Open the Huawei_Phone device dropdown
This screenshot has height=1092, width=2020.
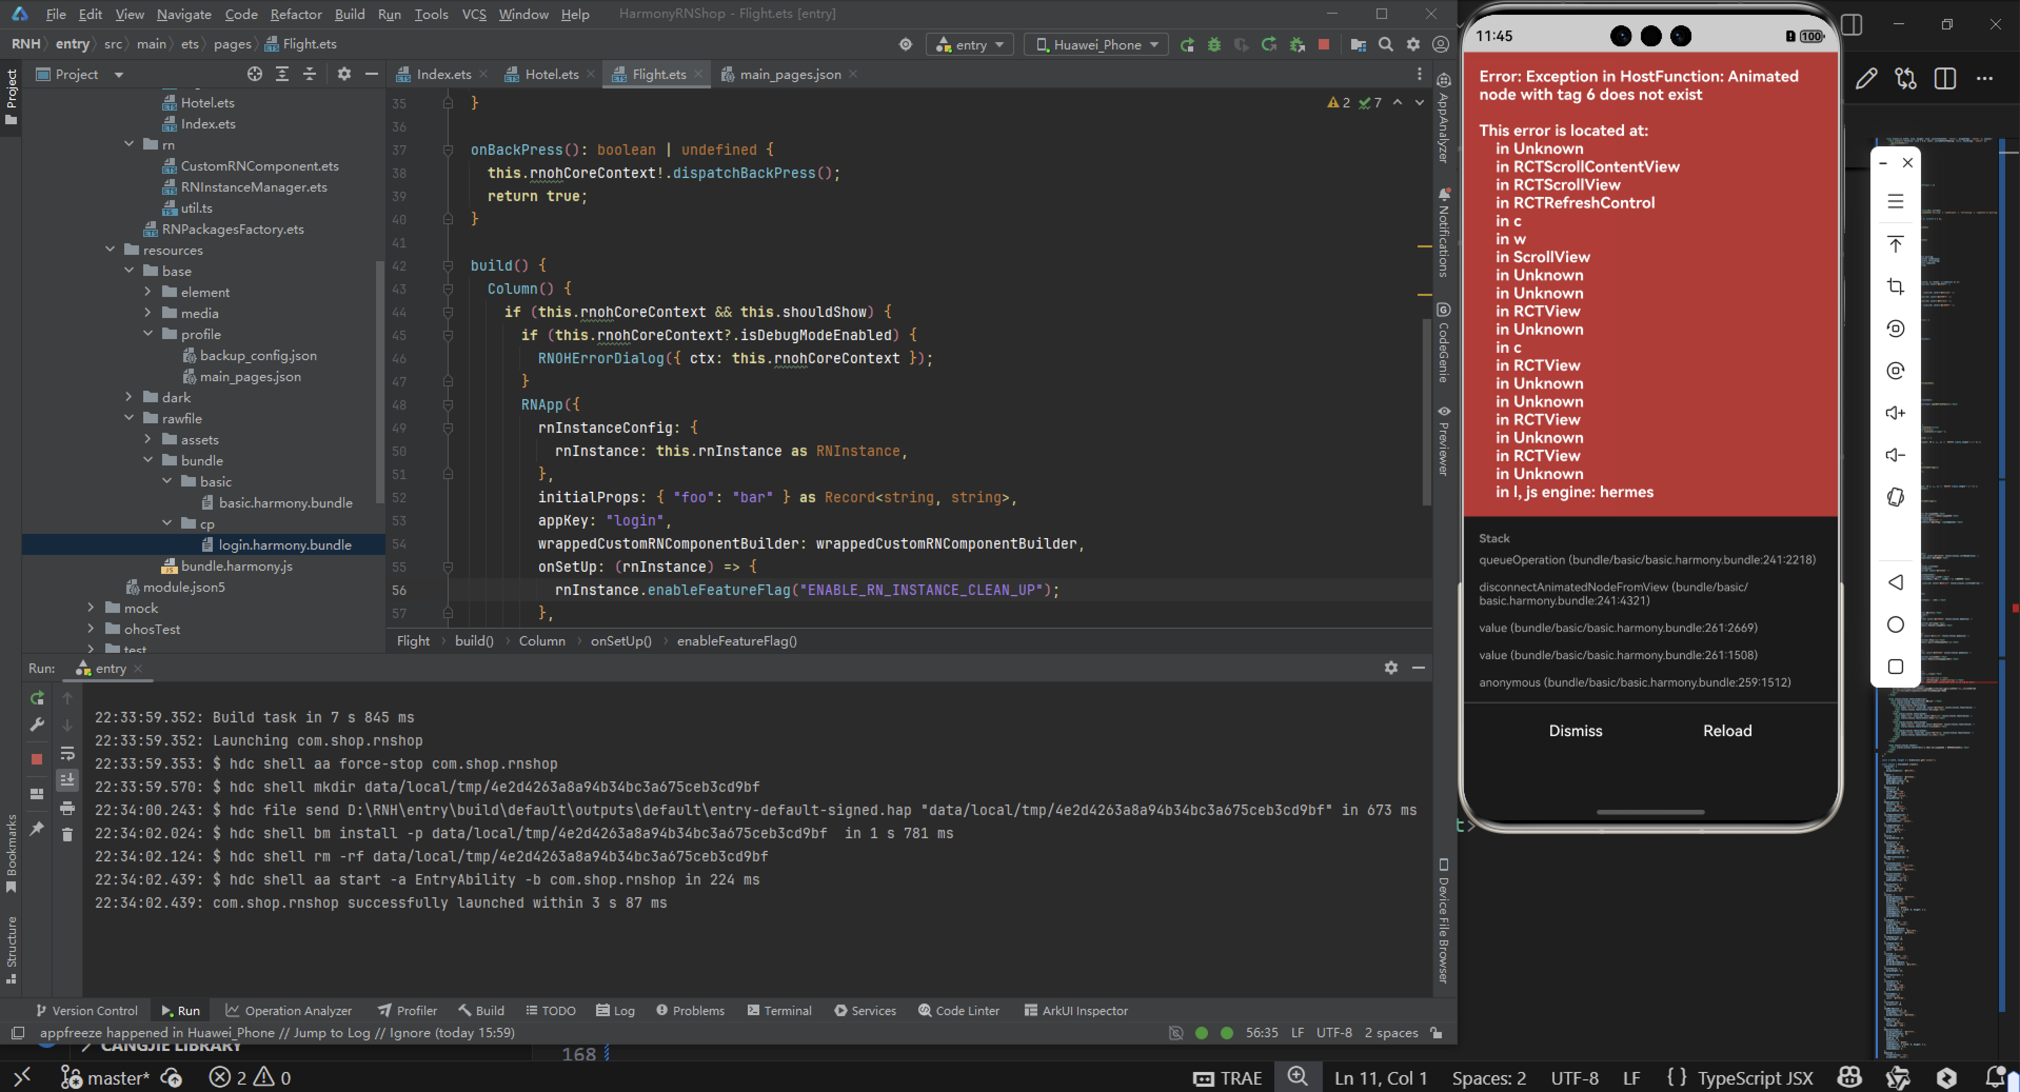[1096, 45]
